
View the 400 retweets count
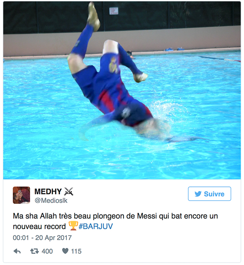pos(47,251)
